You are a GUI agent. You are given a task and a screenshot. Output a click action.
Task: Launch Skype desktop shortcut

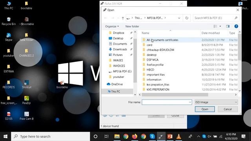point(9,37)
